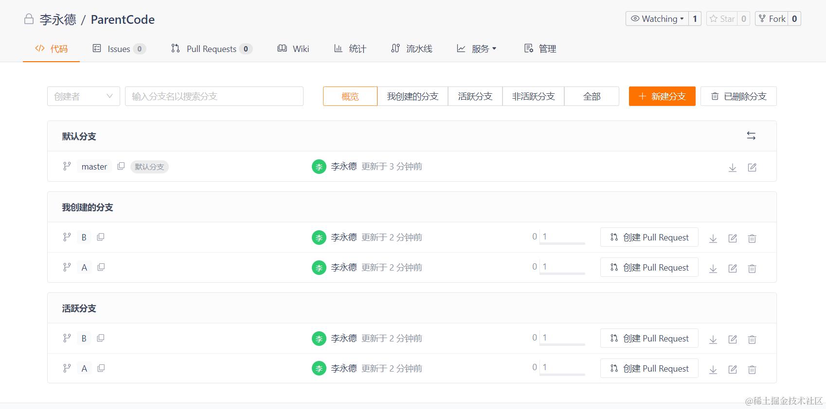
Task: Focus the branch name search field
Action: [x=214, y=96]
